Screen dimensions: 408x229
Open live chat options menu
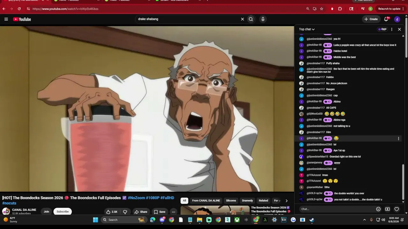click(392, 29)
